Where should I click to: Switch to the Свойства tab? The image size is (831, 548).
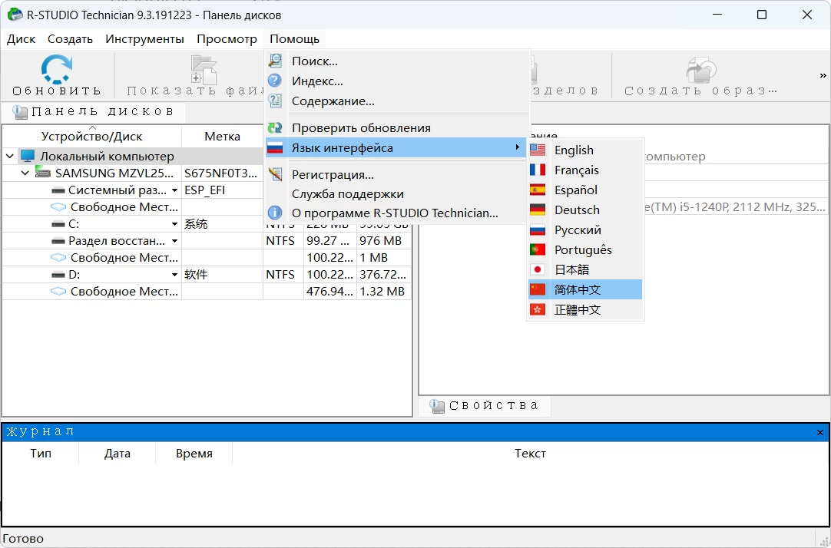coord(485,406)
